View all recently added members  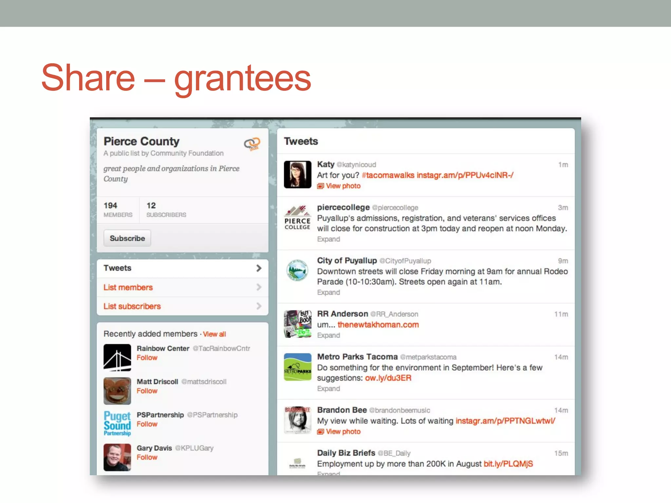(214, 334)
